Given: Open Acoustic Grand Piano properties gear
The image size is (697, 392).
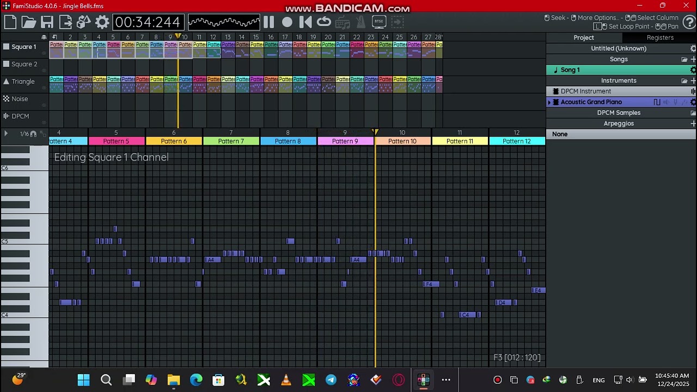Looking at the screenshot, I should tap(693, 102).
